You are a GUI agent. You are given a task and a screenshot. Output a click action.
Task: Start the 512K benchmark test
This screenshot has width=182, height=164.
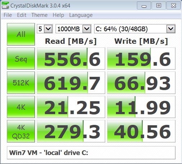[21, 83]
